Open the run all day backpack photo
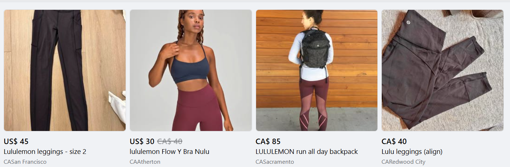The width and height of the screenshot is (510, 167). 317,70
